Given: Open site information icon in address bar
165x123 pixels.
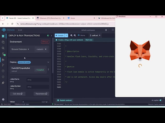Looking at the screenshot, I should (18, 24).
